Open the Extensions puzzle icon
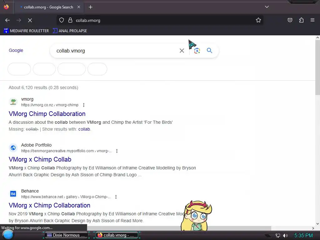The image size is (320, 240). point(301,20)
